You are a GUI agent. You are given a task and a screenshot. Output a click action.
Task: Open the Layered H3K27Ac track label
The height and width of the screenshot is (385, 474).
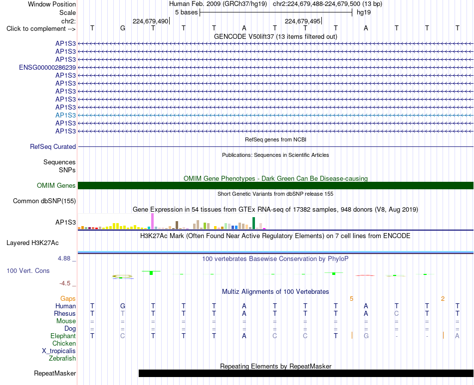pos(32,243)
